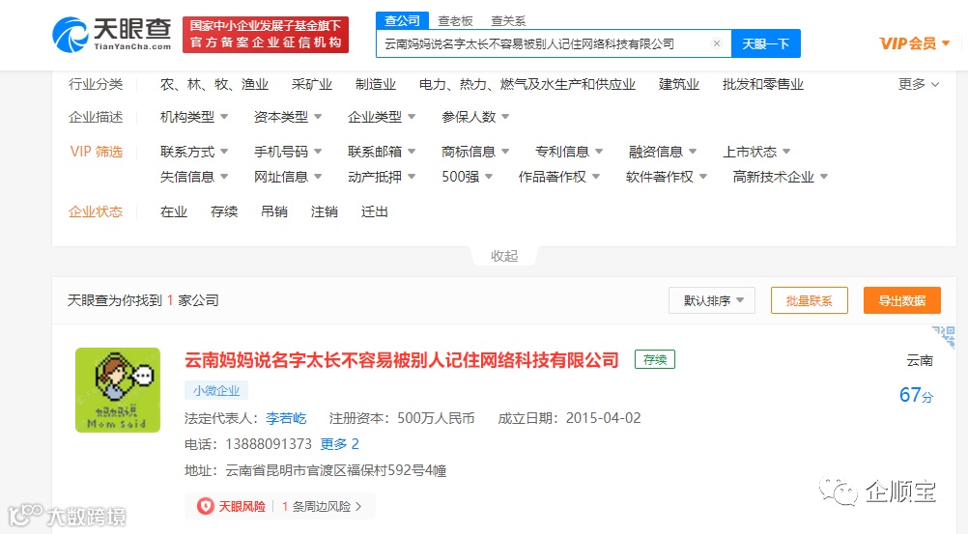Open legal representative 李若屹 link
The height and width of the screenshot is (534, 968).
287,418
